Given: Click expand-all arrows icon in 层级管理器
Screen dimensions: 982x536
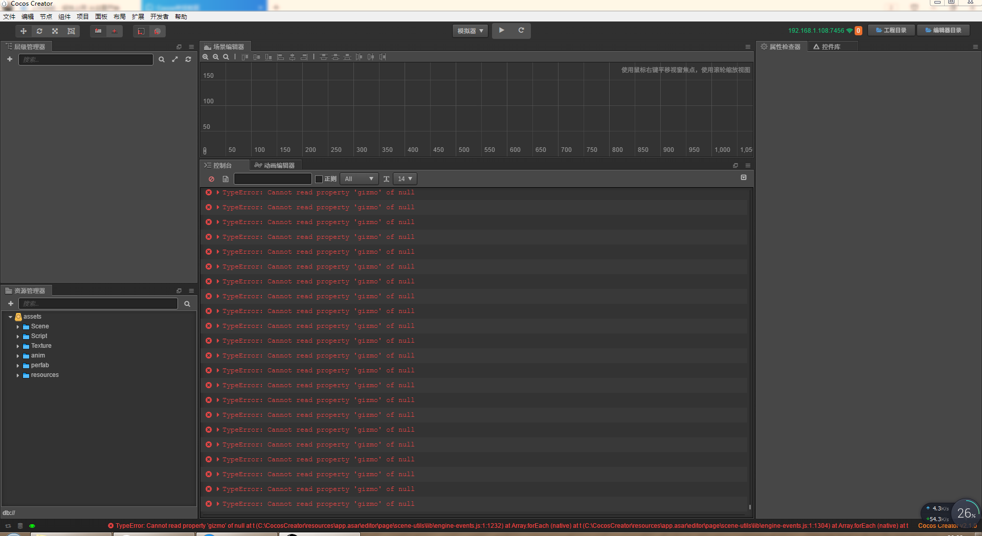Looking at the screenshot, I should click(175, 60).
